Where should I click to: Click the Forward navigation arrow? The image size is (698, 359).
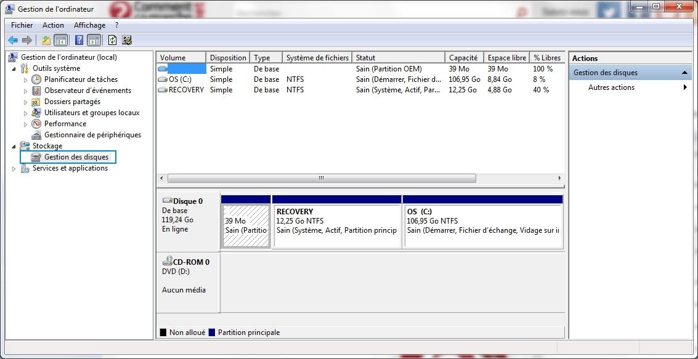pyautogui.click(x=26, y=39)
